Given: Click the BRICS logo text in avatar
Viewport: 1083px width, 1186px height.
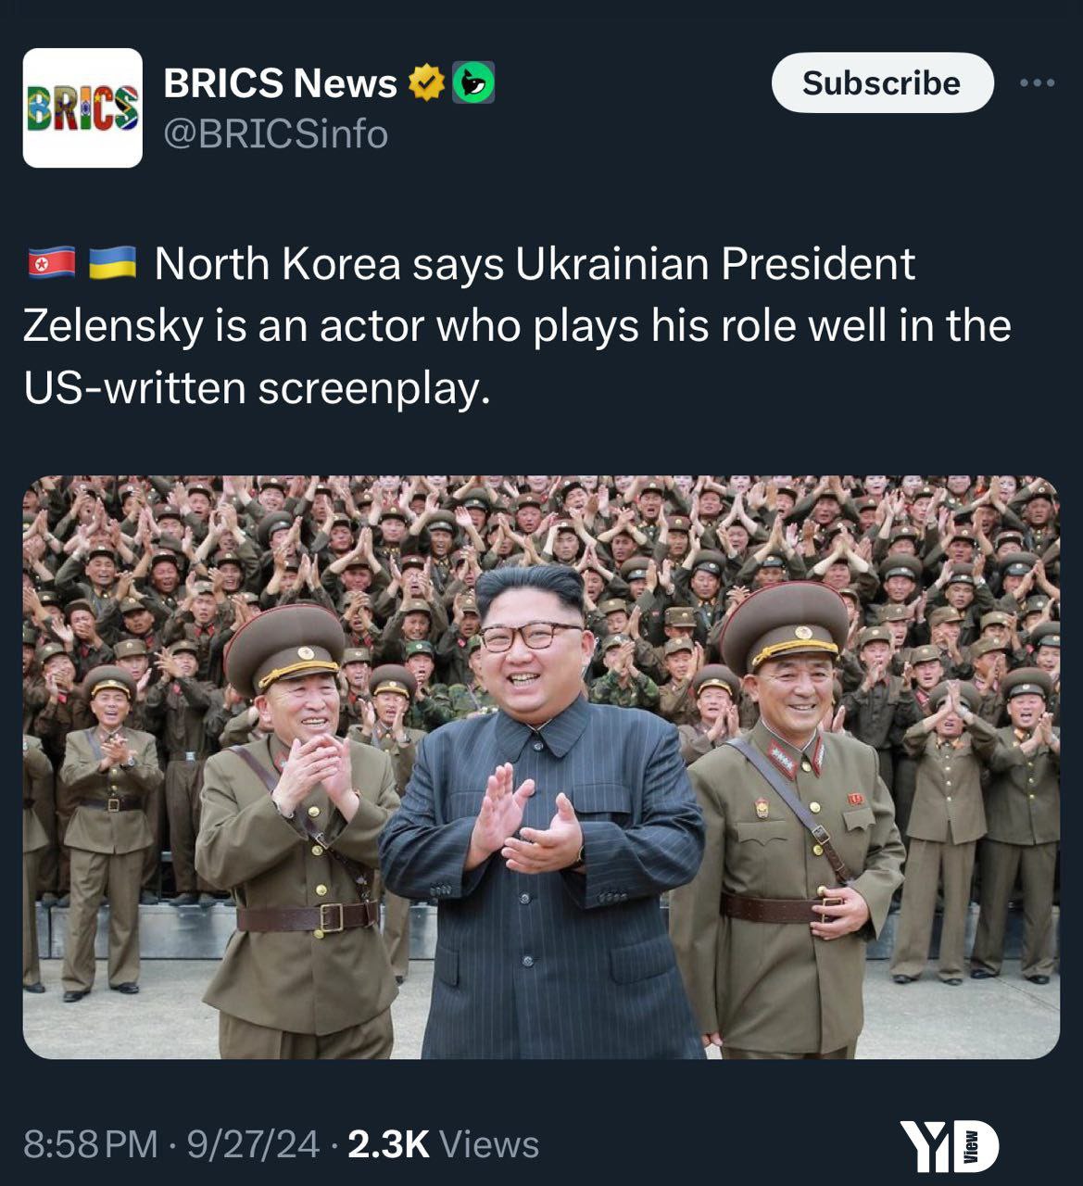Looking at the screenshot, I should pyautogui.click(x=82, y=108).
